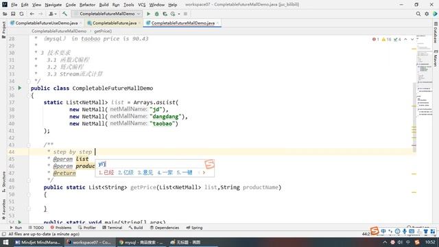Open run configuration dropdown CompletableFutureMallDemo
The image size is (439, 247).
(107, 14)
